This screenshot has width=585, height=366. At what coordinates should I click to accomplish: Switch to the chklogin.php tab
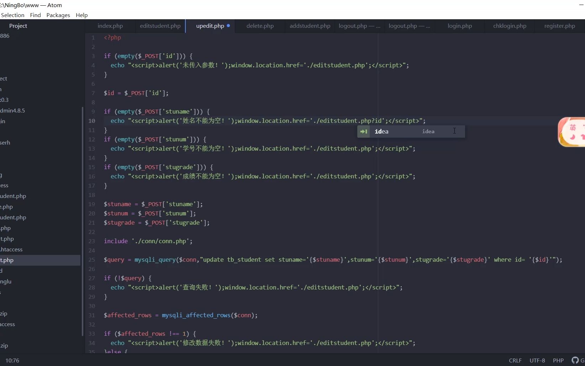click(x=510, y=26)
